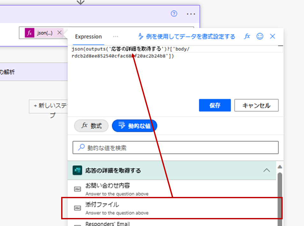The image size is (304, 226).
Task: Open the smiley feedback icon
Action: click(x=260, y=36)
